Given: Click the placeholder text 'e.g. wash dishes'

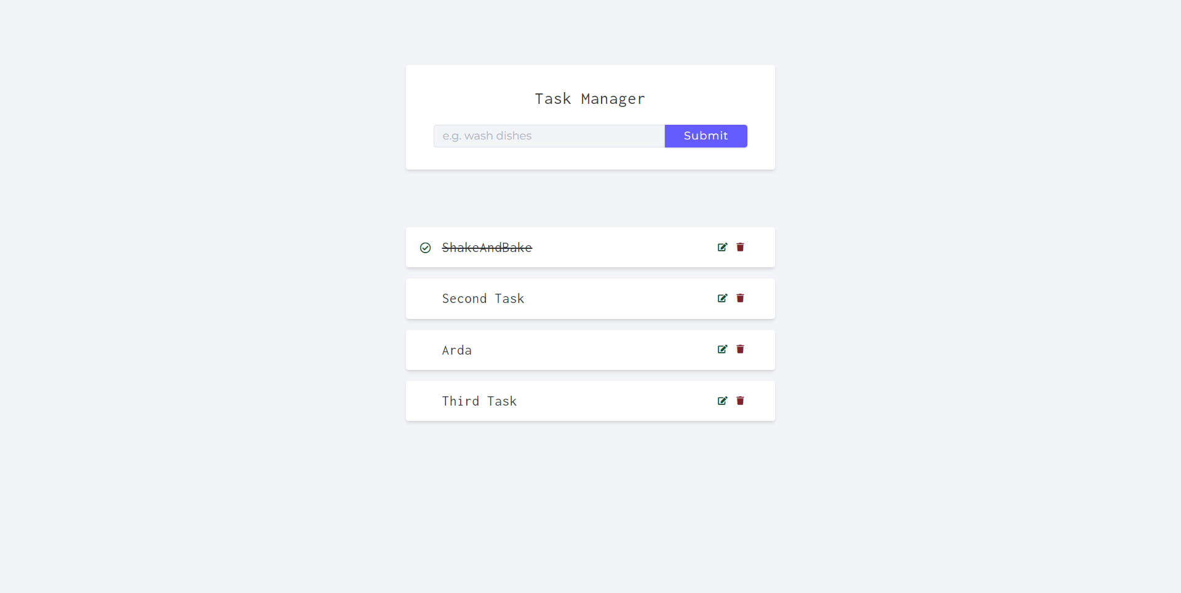Looking at the screenshot, I should point(487,136).
